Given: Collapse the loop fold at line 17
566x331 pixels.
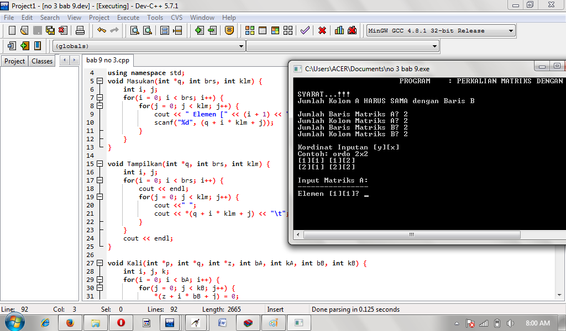Looking at the screenshot, I should click(x=100, y=180).
